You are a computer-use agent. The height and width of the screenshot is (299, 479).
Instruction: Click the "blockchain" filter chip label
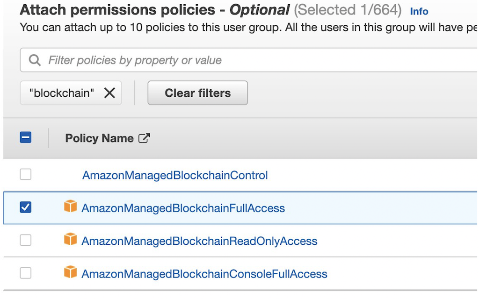point(62,93)
